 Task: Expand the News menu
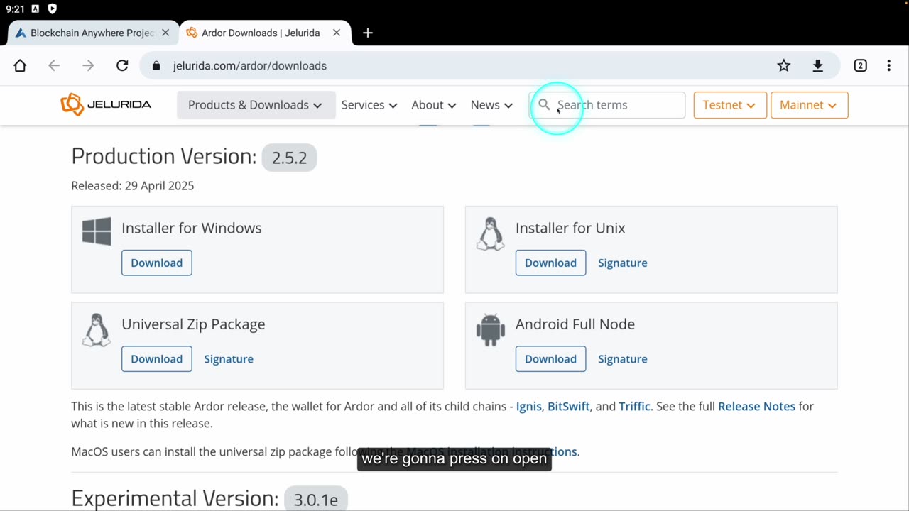tap(491, 105)
